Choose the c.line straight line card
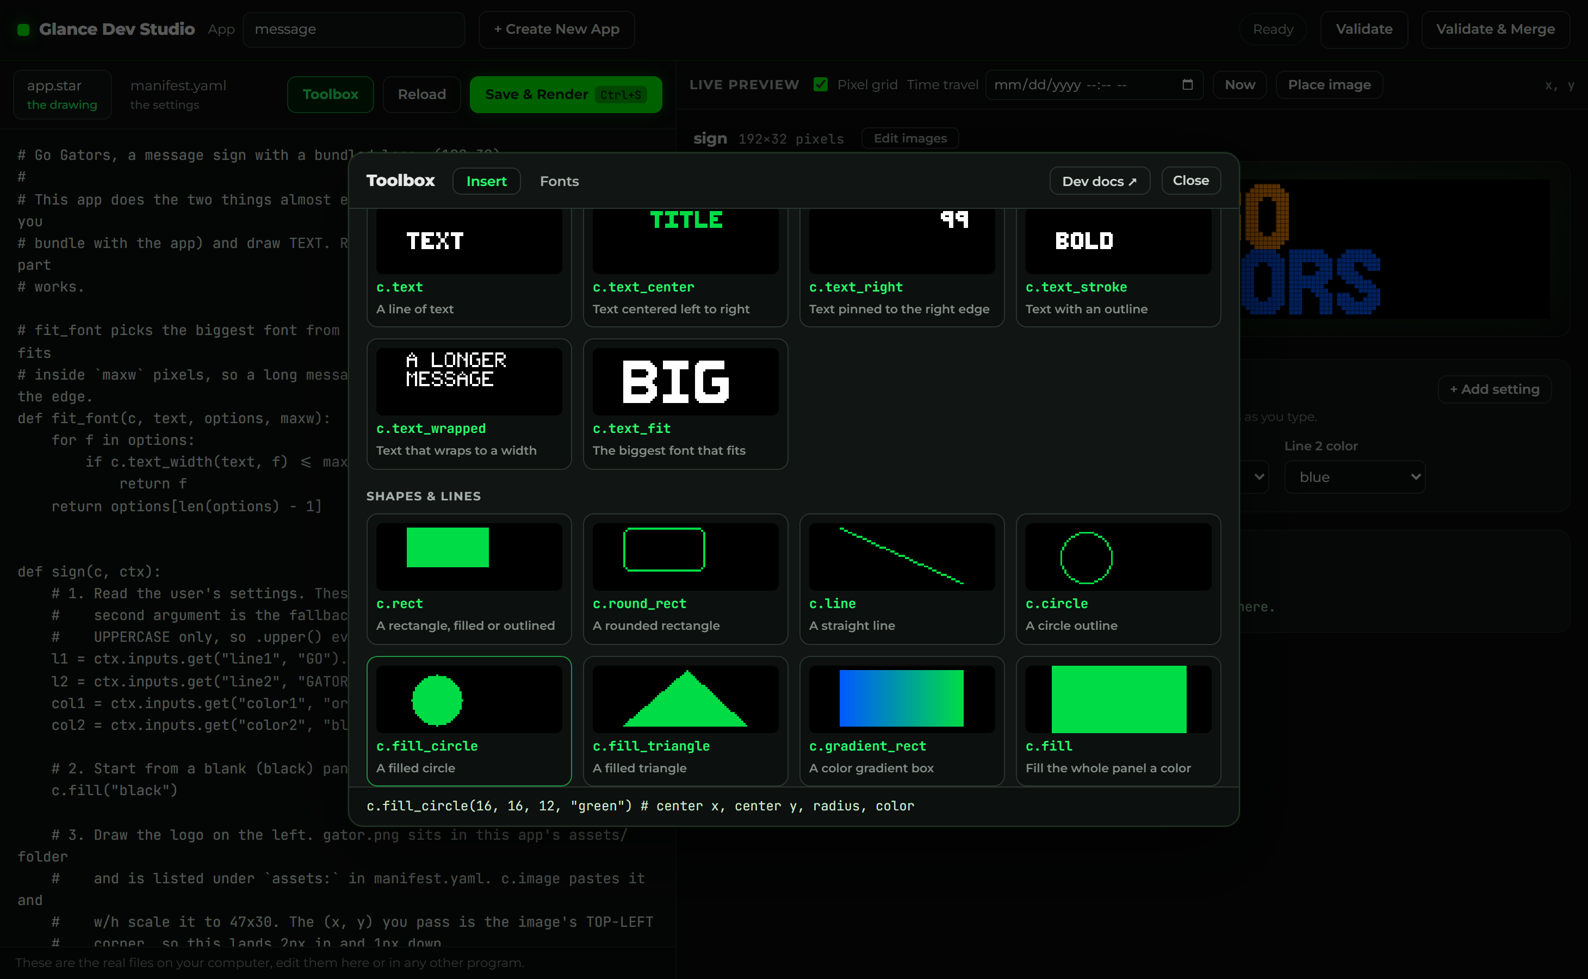The width and height of the screenshot is (1588, 979). (902, 579)
